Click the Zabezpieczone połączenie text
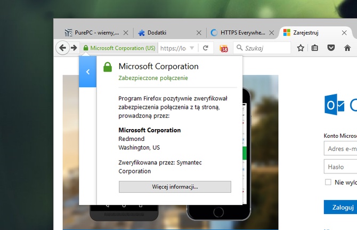This screenshot has height=230, width=357. coord(153,78)
